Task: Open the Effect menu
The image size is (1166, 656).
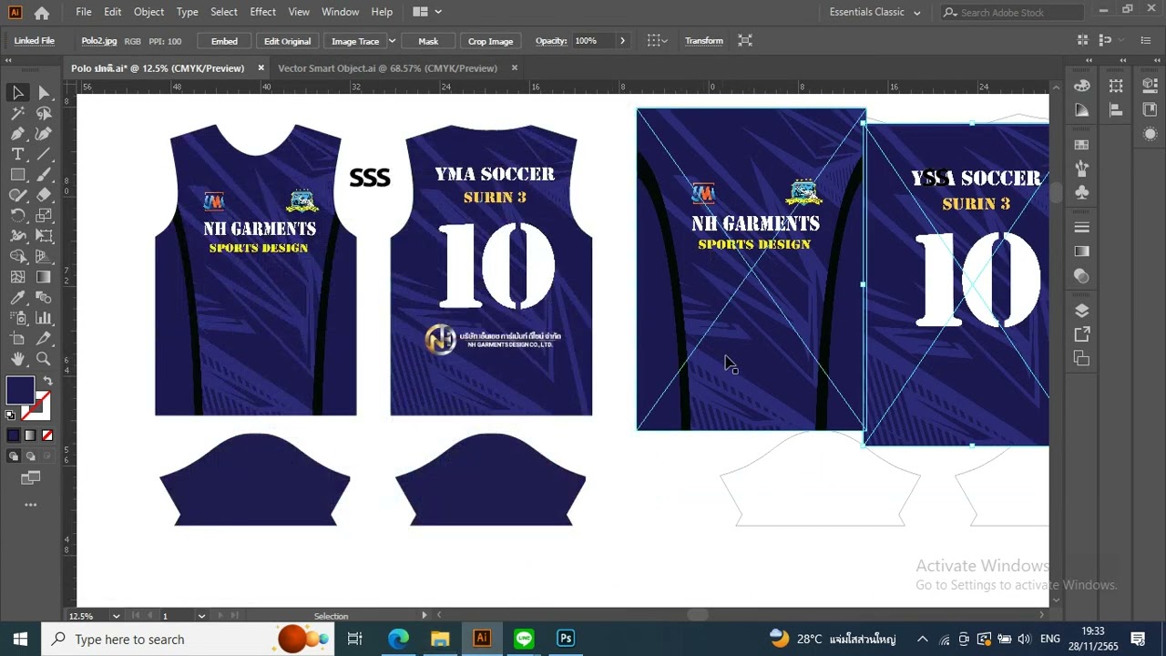Action: click(x=262, y=12)
